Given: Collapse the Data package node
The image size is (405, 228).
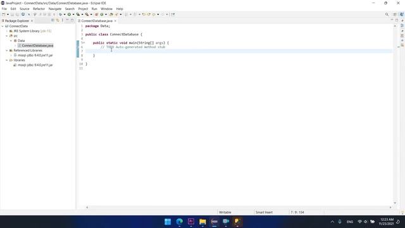Looking at the screenshot, I should tap(11, 41).
